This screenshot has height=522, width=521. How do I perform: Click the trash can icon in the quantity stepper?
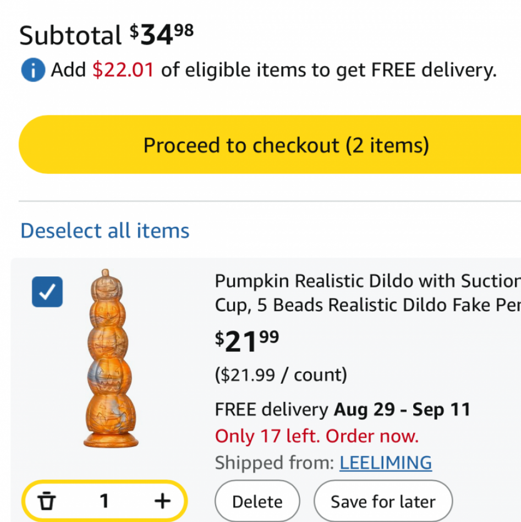(x=47, y=501)
